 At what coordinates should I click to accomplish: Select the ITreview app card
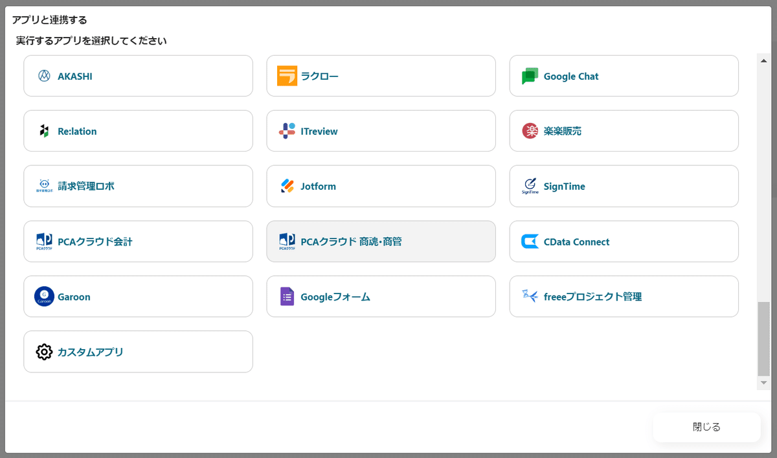coord(381,131)
